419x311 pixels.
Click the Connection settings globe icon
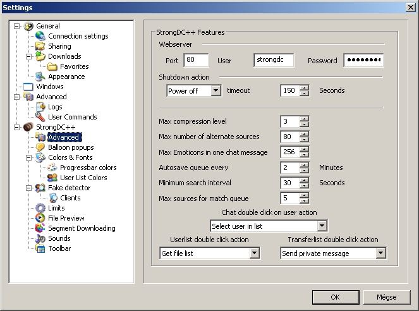click(x=40, y=36)
